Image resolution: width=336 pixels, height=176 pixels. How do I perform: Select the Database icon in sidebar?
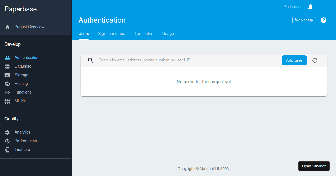click(7, 66)
